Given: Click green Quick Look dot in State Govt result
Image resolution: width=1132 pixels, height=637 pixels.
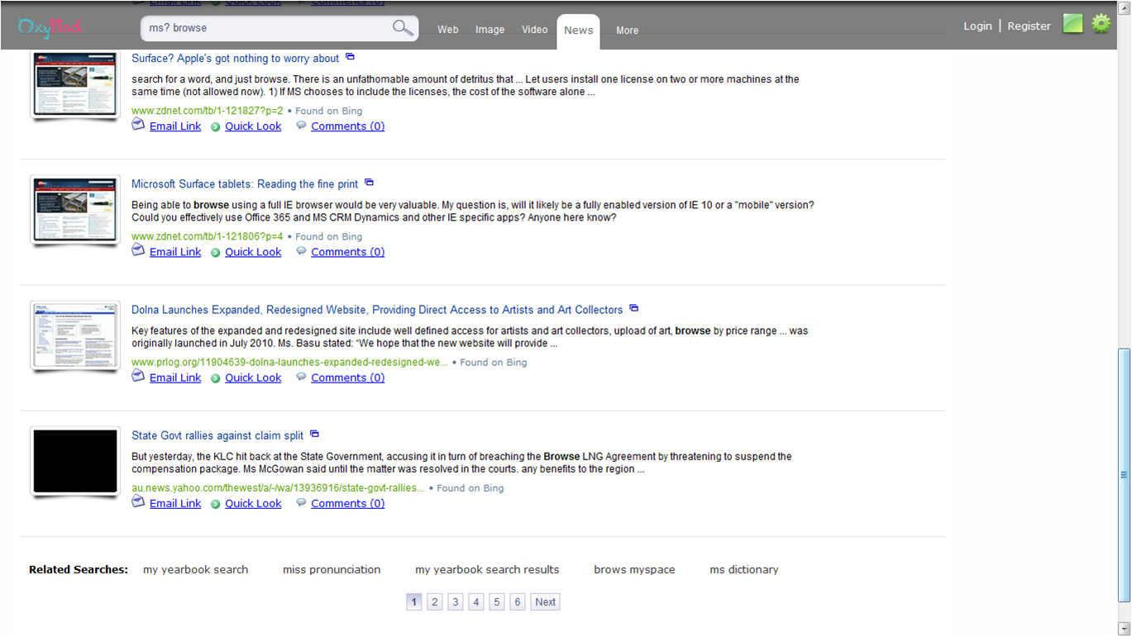Looking at the screenshot, I should (x=215, y=504).
